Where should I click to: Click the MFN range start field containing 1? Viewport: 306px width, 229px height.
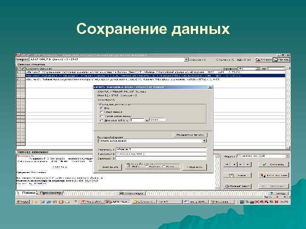137,120
